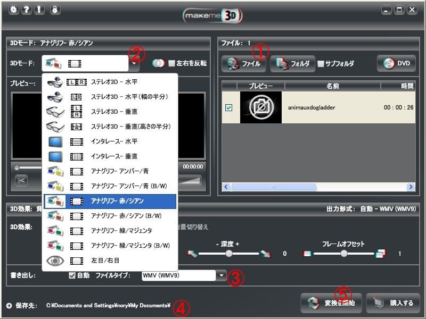Click the animauxdogladder preview thumbnail
The height and width of the screenshot is (319, 426).
261,107
